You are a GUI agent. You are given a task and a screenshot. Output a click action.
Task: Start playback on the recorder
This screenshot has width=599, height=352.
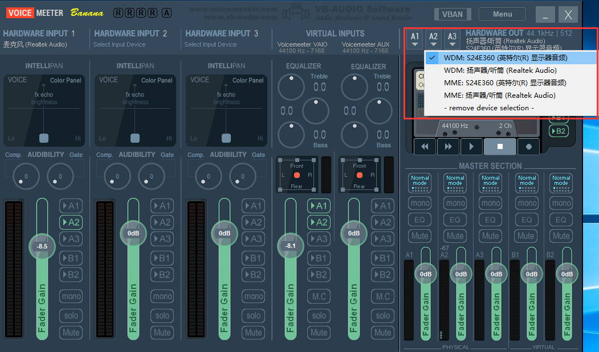point(471,147)
